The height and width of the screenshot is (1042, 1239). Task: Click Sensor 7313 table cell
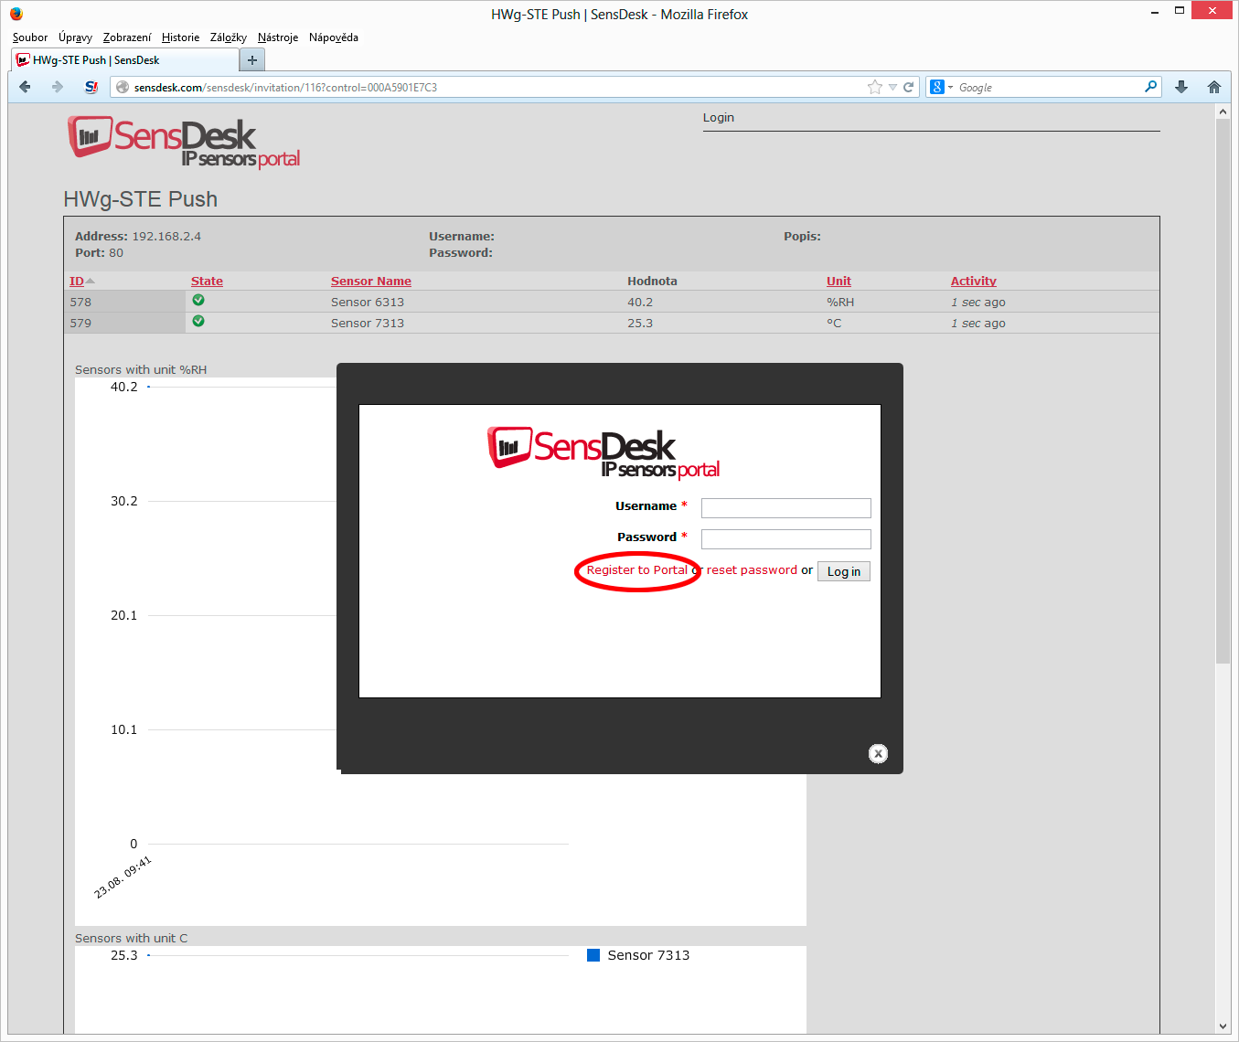point(368,323)
